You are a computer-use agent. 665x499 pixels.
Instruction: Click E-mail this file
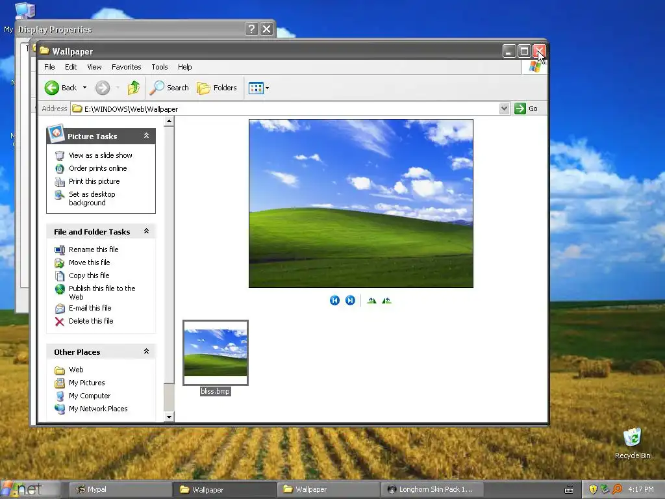pos(90,308)
